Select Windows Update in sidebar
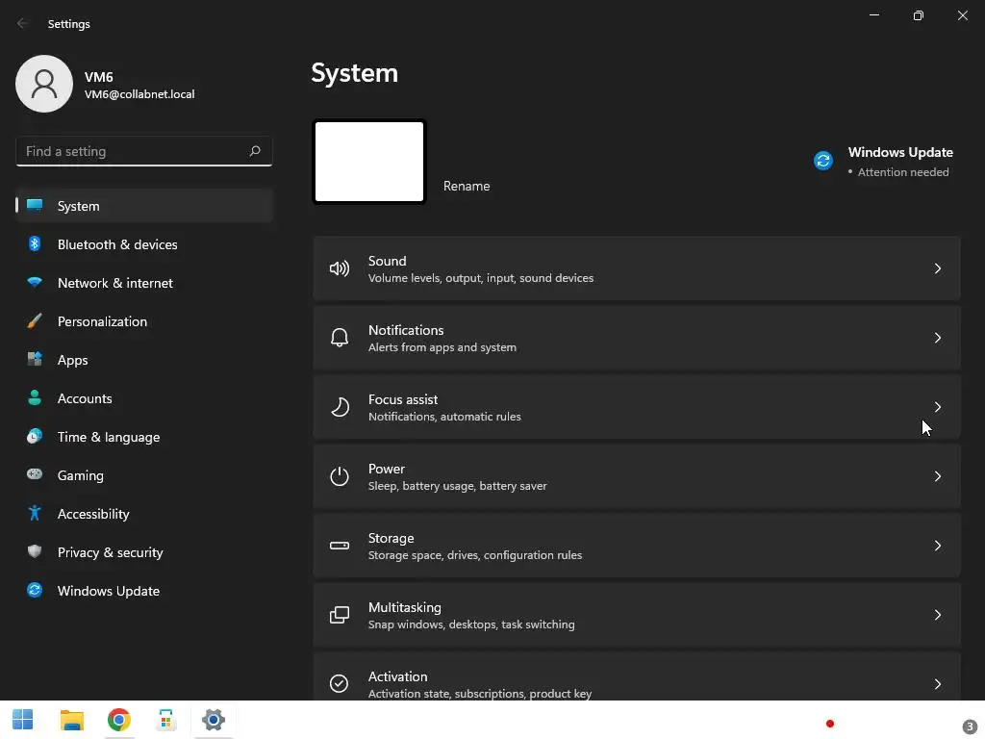 144,591
